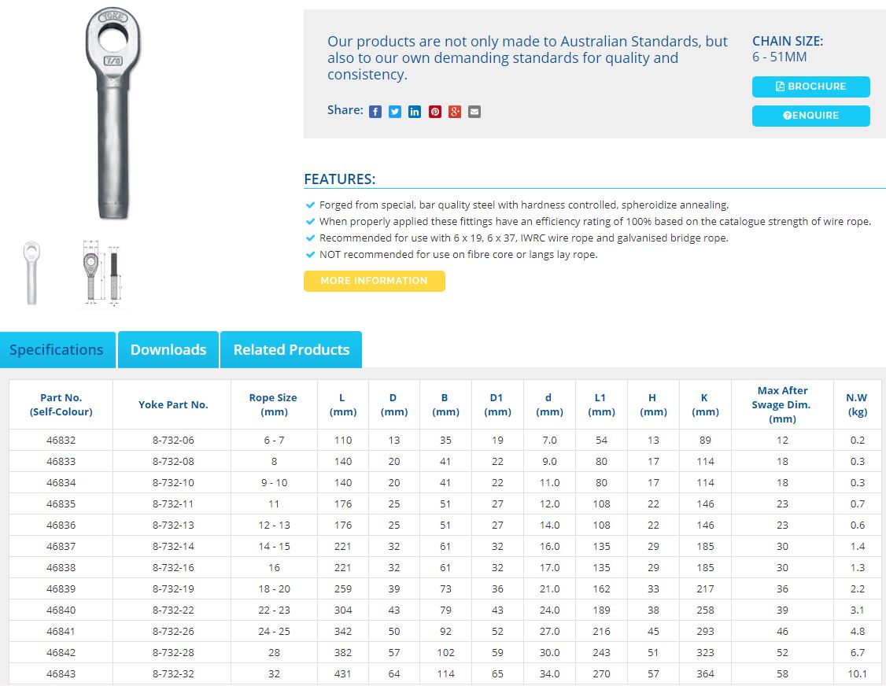The height and width of the screenshot is (686, 886).
Task: Click rope size value 9 - 10
Action: point(274,482)
